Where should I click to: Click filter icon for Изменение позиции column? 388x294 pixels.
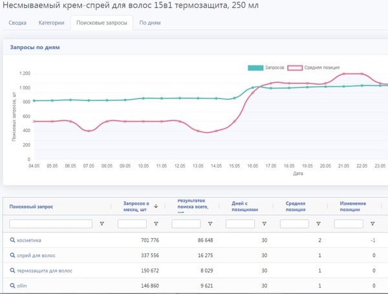pos(372,223)
